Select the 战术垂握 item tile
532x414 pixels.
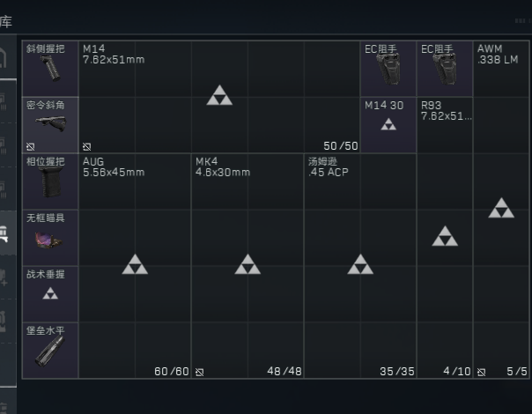pyautogui.click(x=50, y=294)
